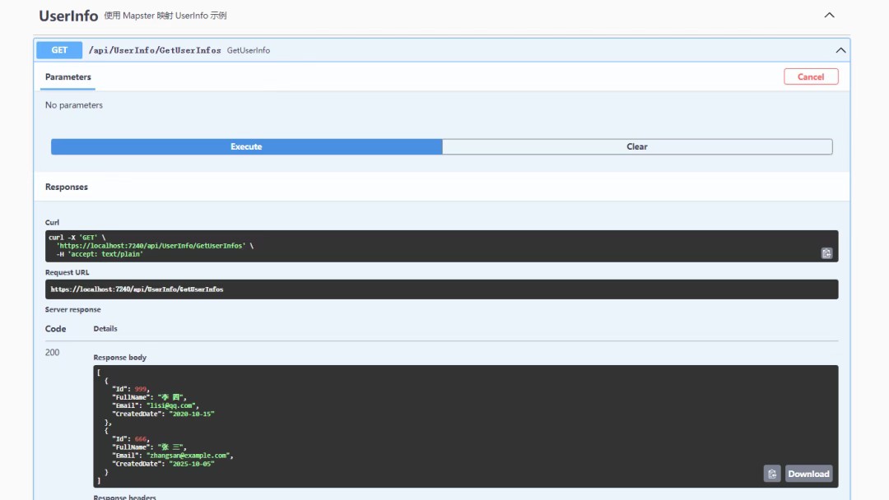Download the response body
The height and width of the screenshot is (500, 889).
pyautogui.click(x=808, y=474)
